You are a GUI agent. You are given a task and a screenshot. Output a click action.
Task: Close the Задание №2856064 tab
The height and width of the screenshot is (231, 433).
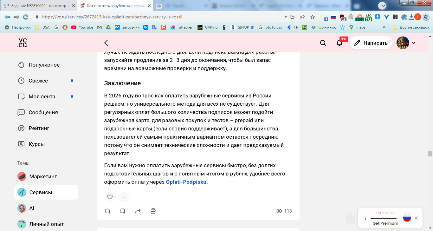pyautogui.click(x=73, y=6)
